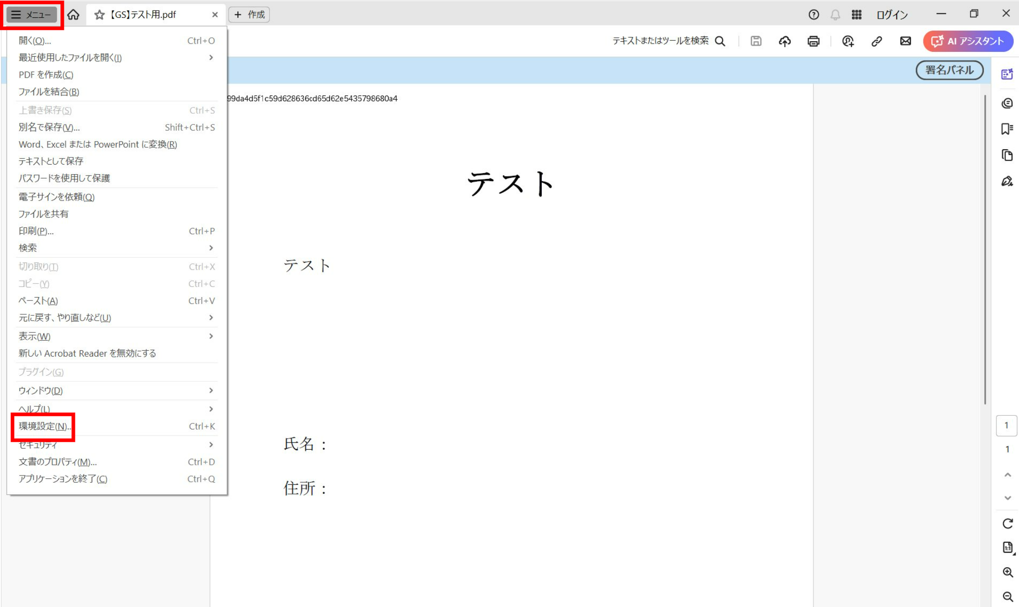The width and height of the screenshot is (1019, 607).
Task: Go to the Acrobat home screen
Action: (73, 14)
